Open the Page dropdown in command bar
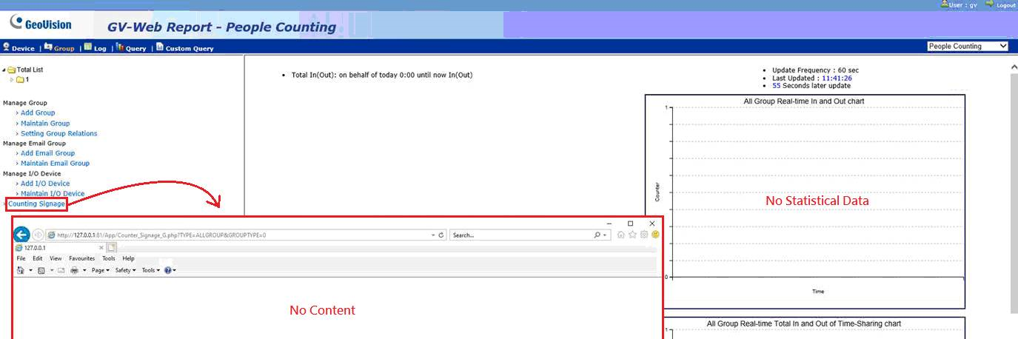1018x339 pixels. point(101,270)
